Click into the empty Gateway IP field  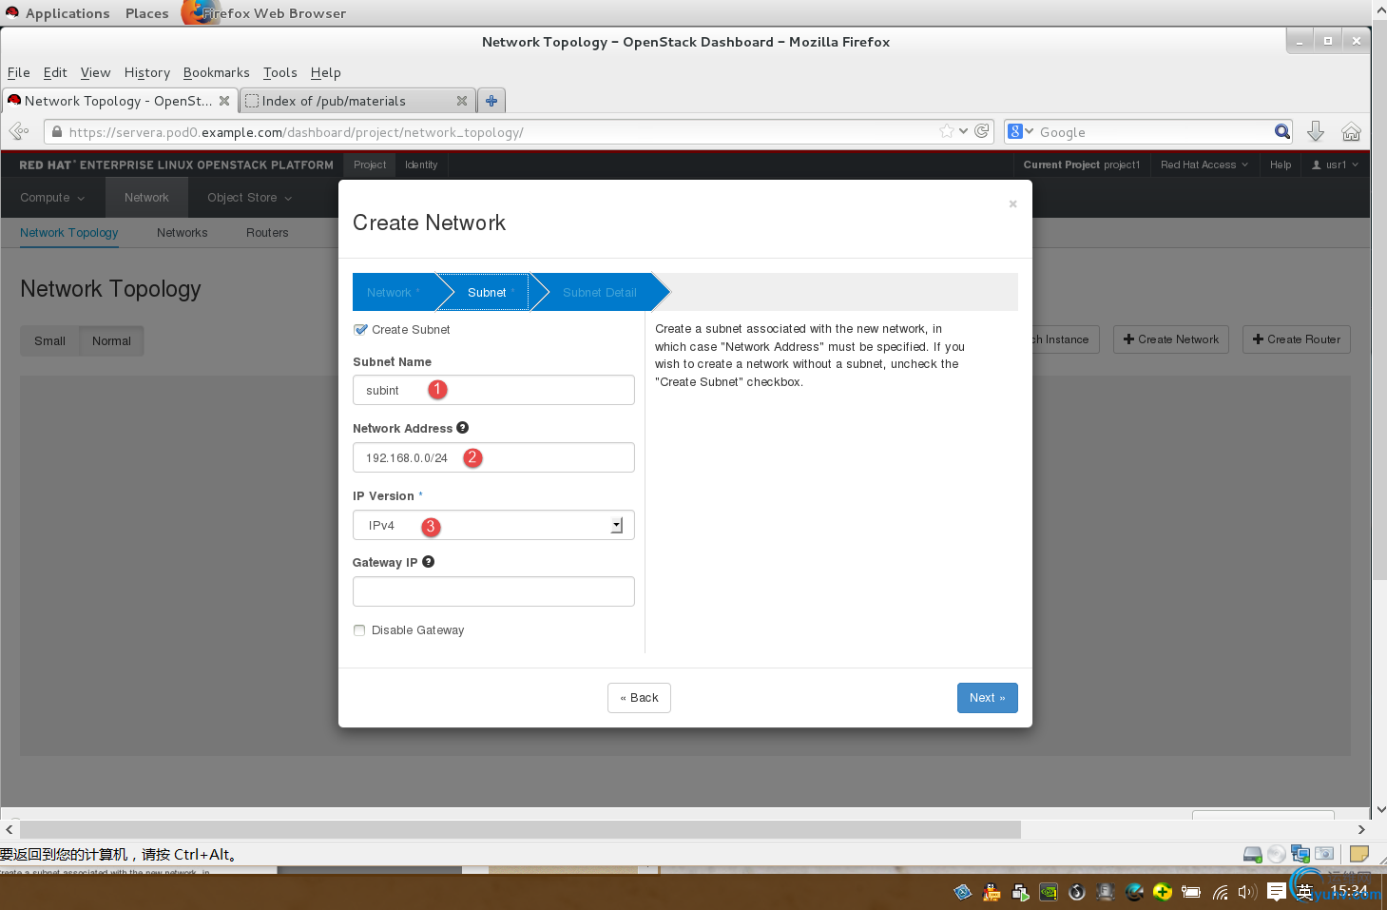(493, 591)
